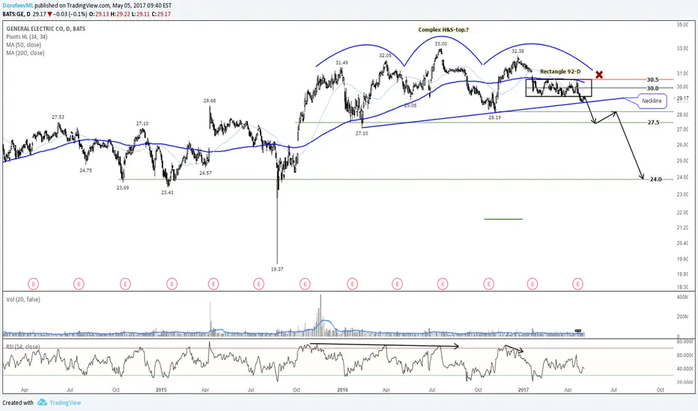Click the earnings marker after April 2016
Screen dimensions: 698x411
[x=397, y=283]
